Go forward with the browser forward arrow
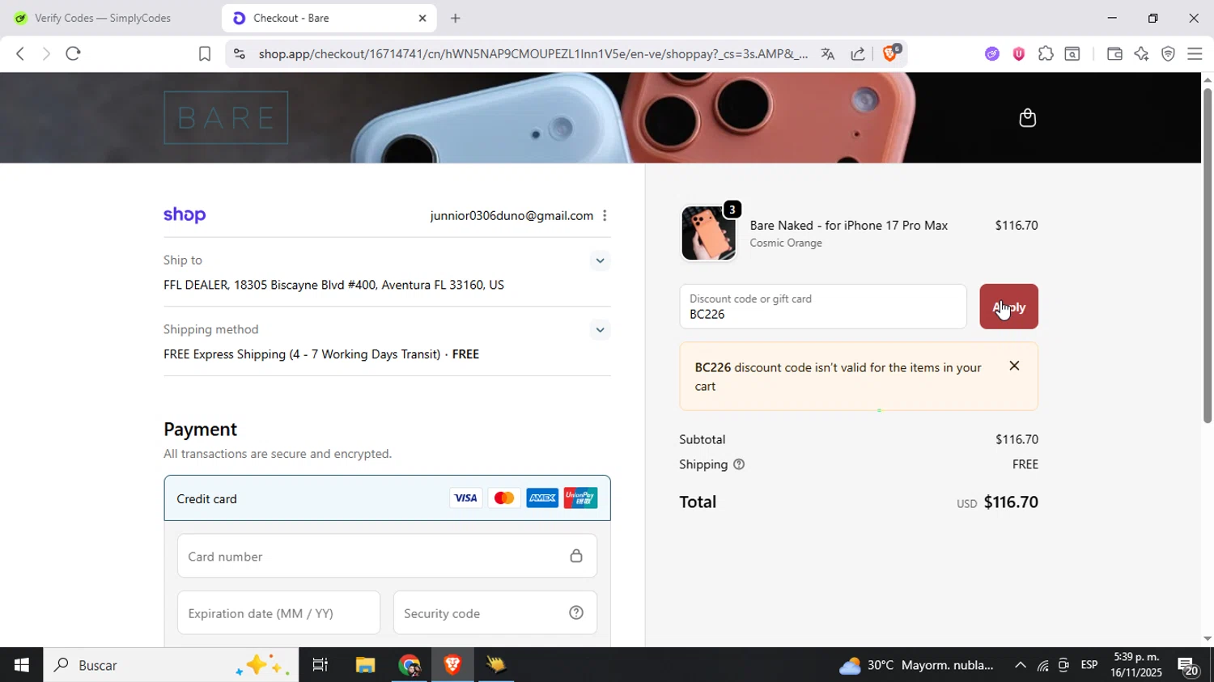This screenshot has height=682, width=1214. (x=46, y=53)
